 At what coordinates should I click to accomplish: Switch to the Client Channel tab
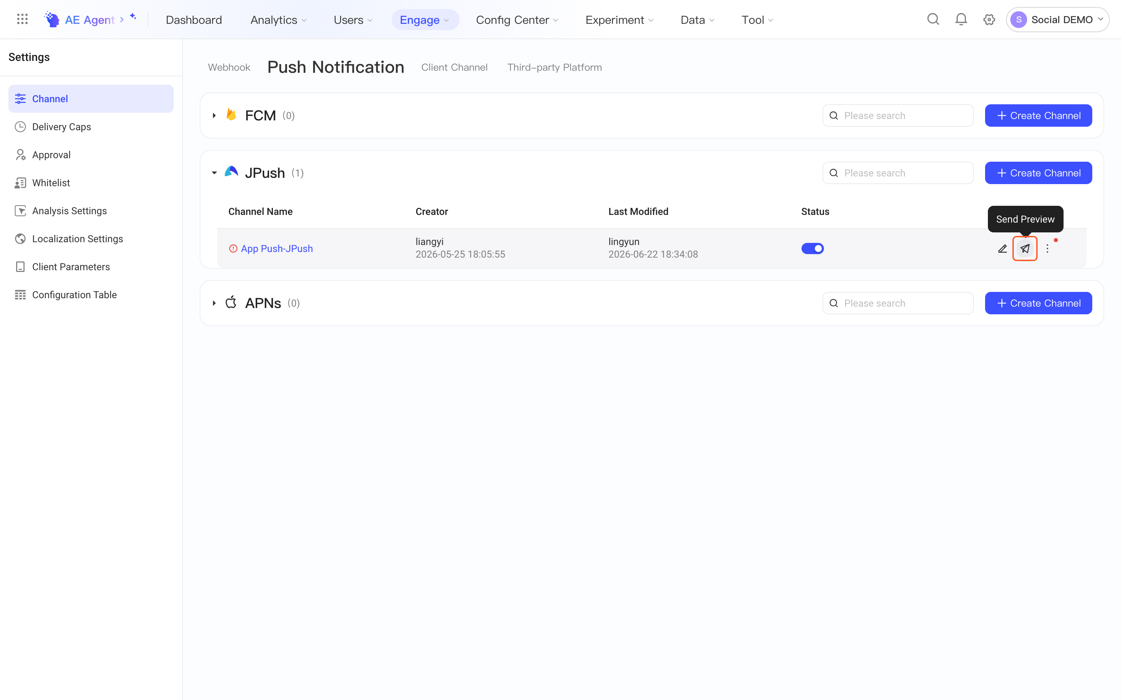[x=454, y=67]
